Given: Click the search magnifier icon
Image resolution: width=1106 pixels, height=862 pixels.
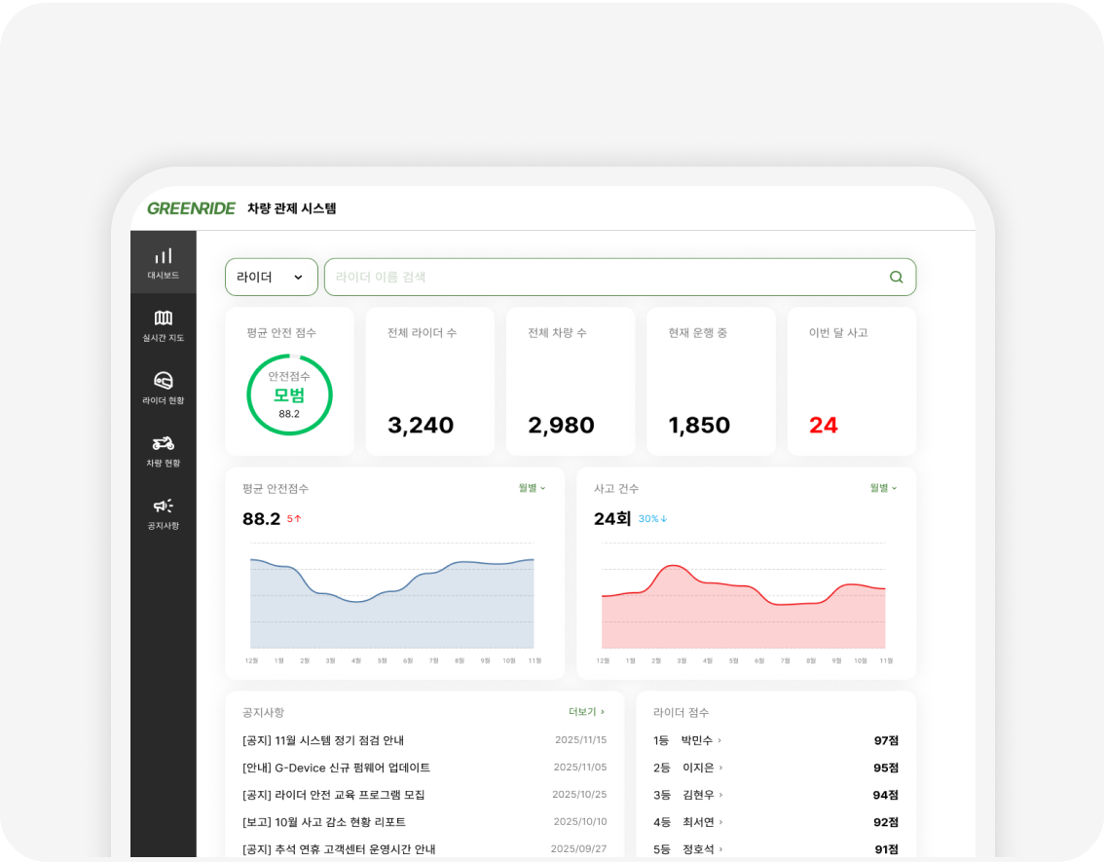Looking at the screenshot, I should 896,278.
